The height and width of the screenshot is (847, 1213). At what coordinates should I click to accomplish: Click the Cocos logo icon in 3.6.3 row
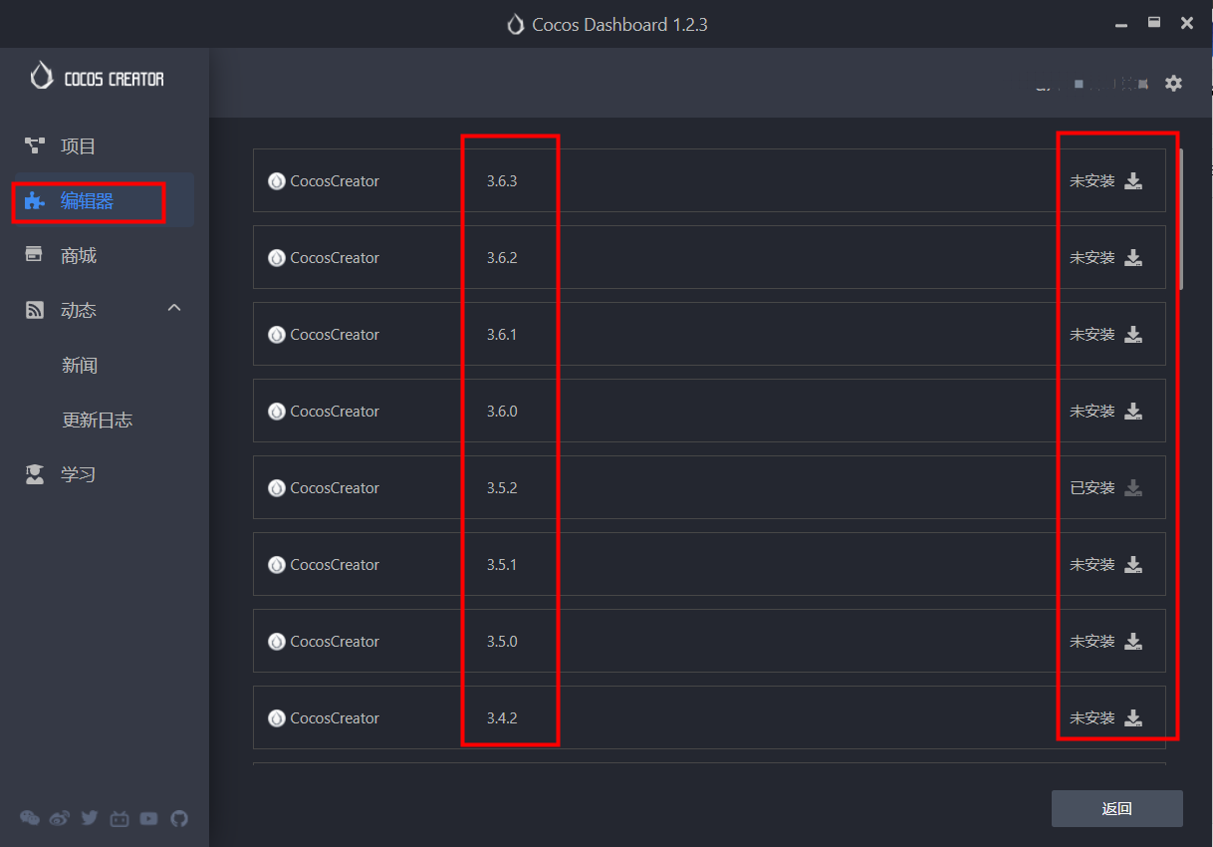point(277,181)
